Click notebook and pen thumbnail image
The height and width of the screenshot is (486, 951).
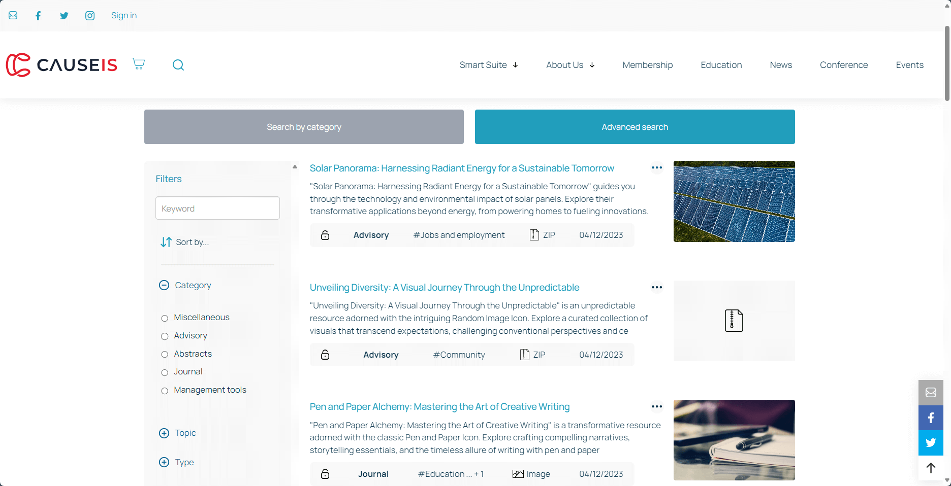click(734, 440)
